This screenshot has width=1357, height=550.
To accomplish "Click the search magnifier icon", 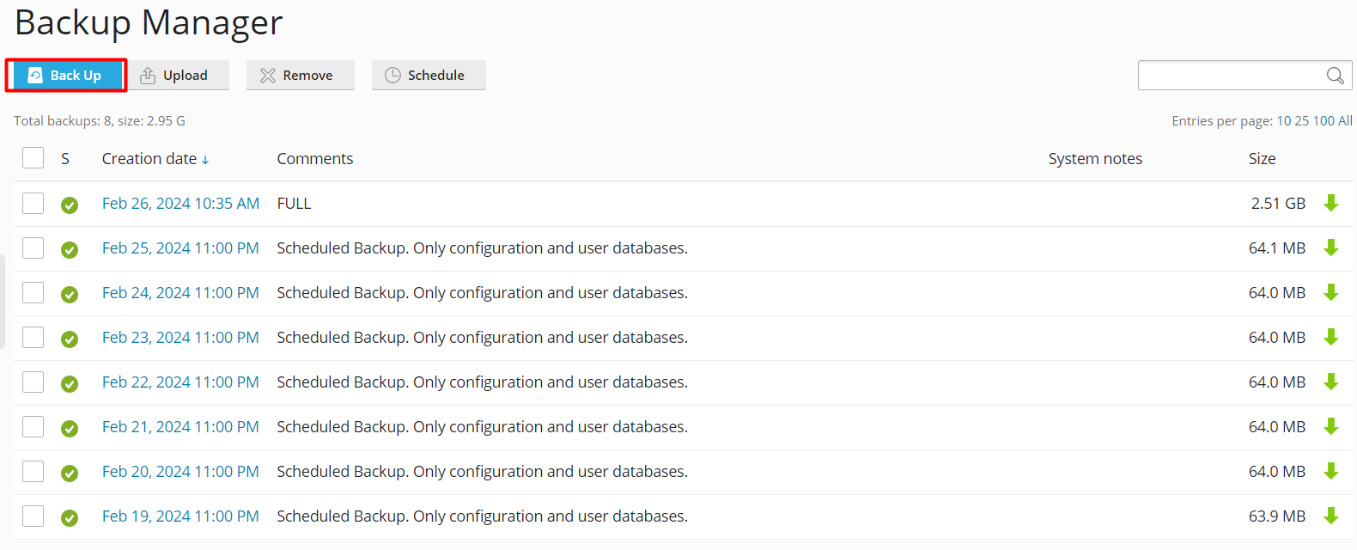I will coord(1335,76).
